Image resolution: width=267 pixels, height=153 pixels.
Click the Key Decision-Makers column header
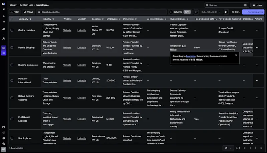pyautogui.click(x=230, y=19)
